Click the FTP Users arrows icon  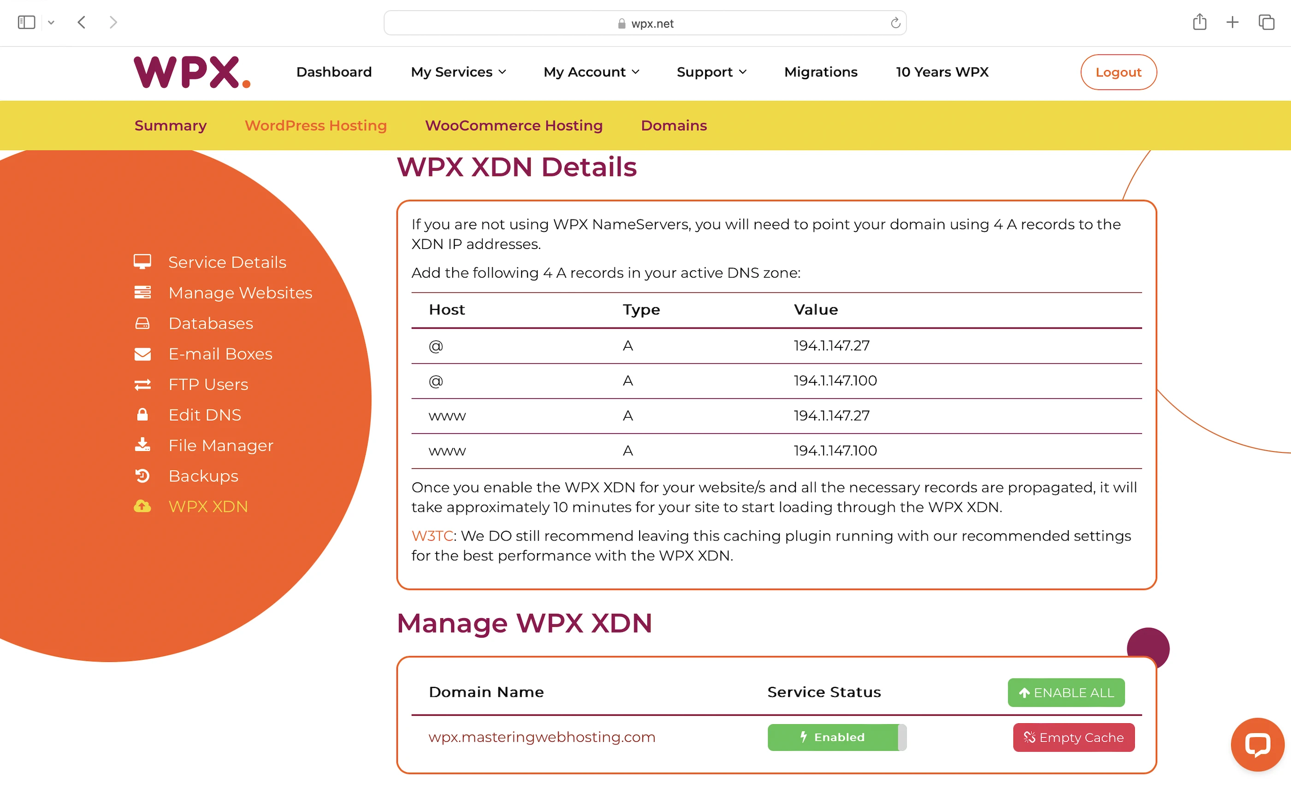point(142,385)
